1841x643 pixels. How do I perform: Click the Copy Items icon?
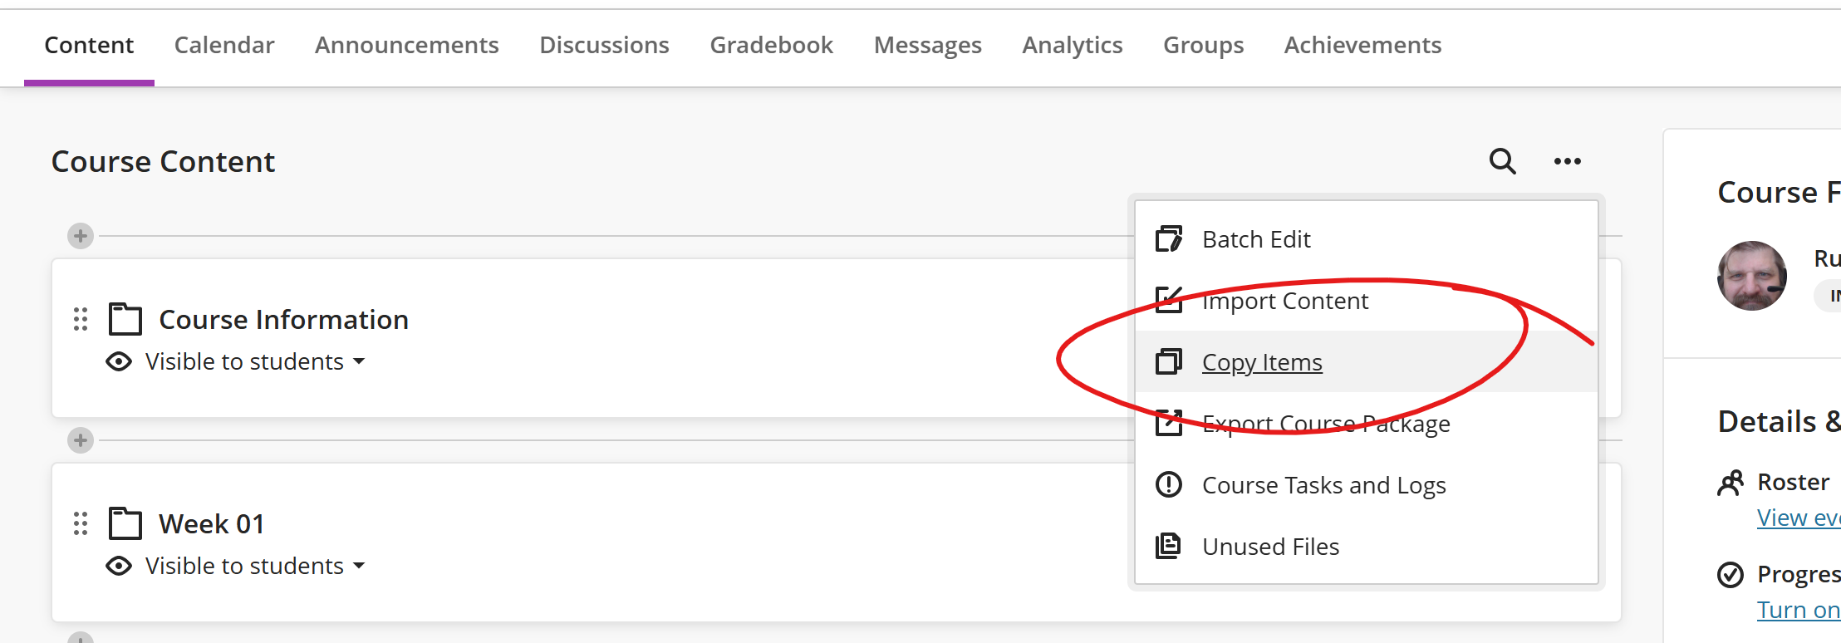[x=1169, y=362]
